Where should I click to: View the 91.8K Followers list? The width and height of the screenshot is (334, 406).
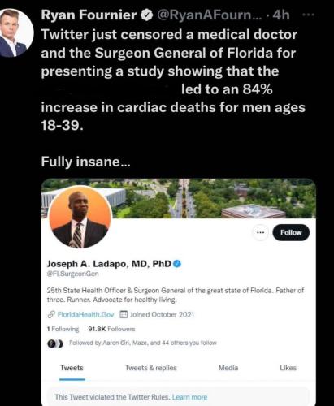(111, 329)
